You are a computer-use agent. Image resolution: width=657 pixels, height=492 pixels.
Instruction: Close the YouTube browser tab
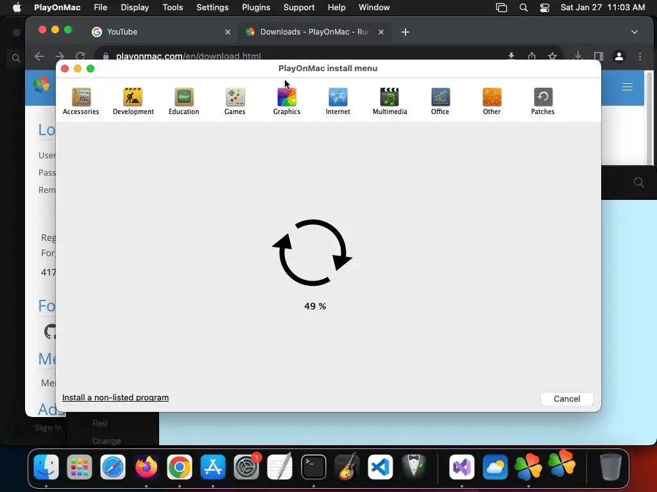tap(228, 32)
